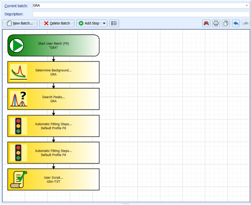This screenshot has height=205, width=251.
Task: Select the Determine Background curve icon
Action: pos(18,72)
